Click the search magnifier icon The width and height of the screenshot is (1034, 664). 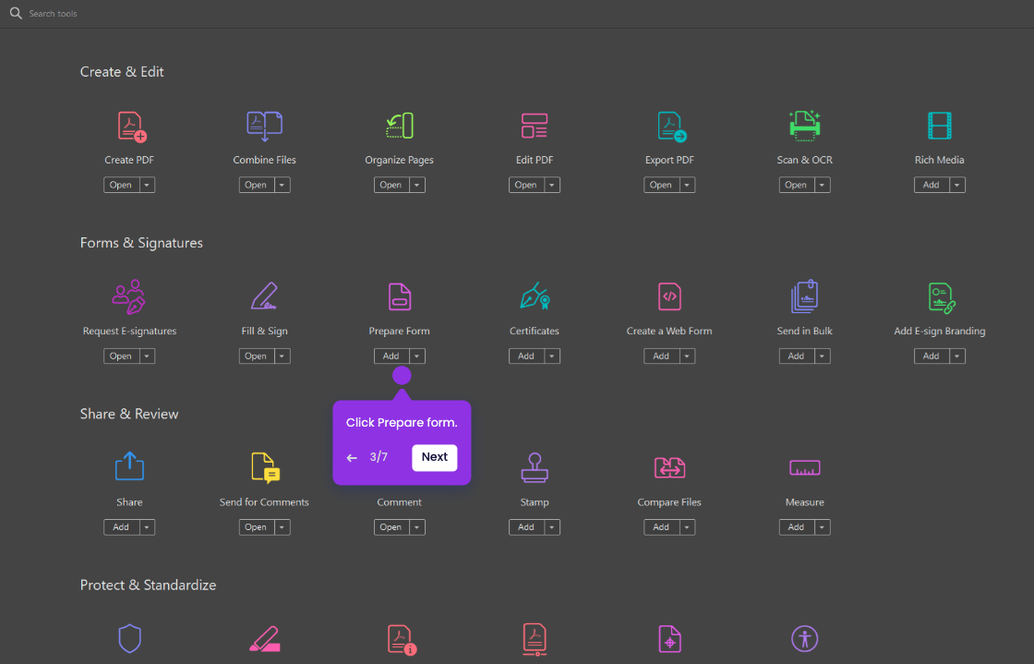pyautogui.click(x=16, y=13)
